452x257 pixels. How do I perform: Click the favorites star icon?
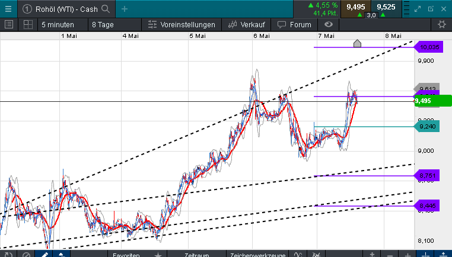point(158,255)
